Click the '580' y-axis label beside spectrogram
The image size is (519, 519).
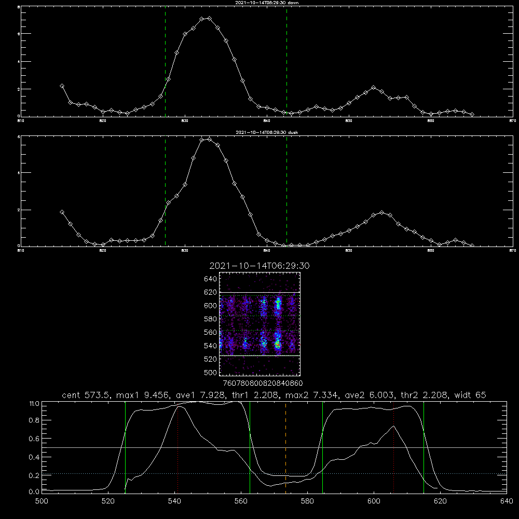point(211,319)
